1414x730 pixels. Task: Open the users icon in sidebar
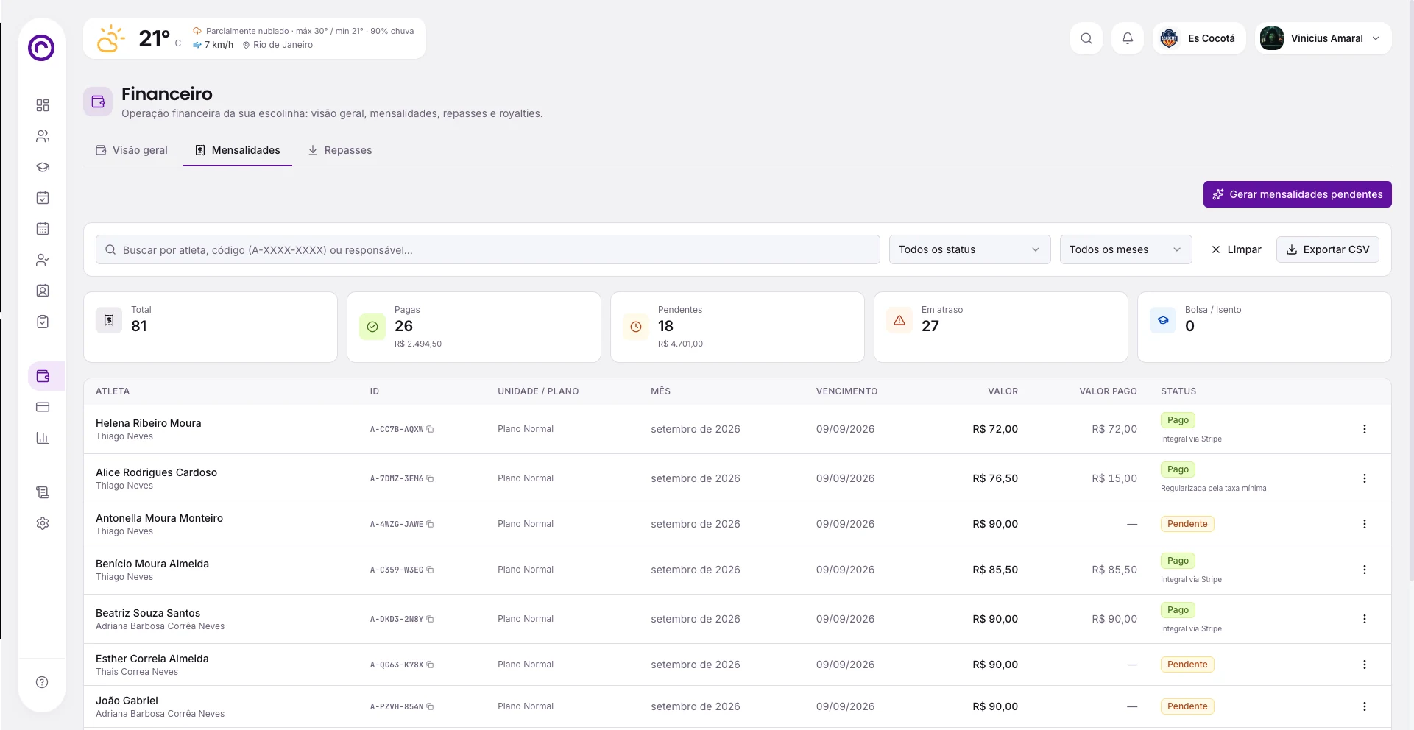tap(43, 136)
